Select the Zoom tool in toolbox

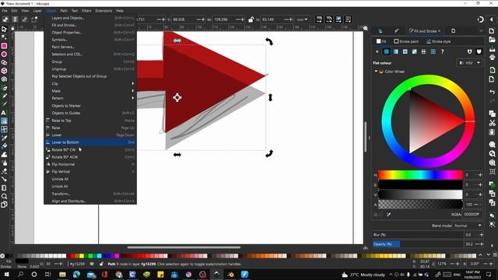click(x=4, y=196)
